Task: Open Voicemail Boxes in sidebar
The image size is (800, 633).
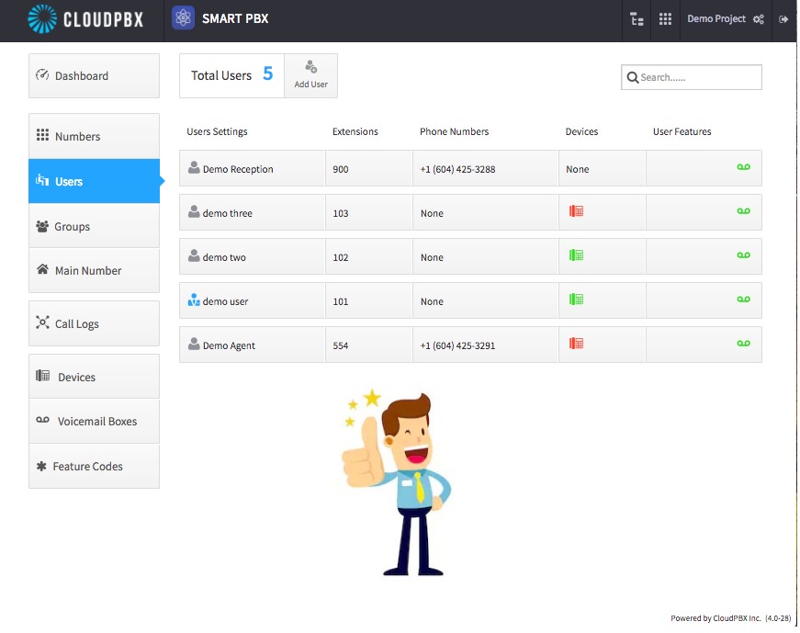Action: tap(94, 421)
